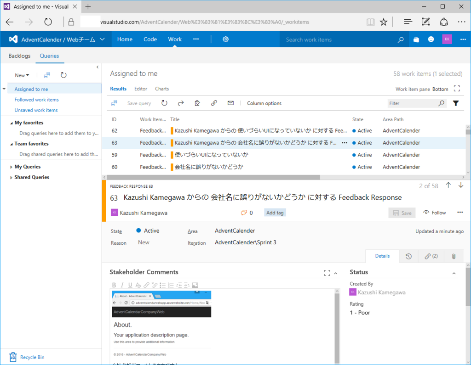Collapse the left queries pane
This screenshot has height=365, width=471.
click(98, 67)
